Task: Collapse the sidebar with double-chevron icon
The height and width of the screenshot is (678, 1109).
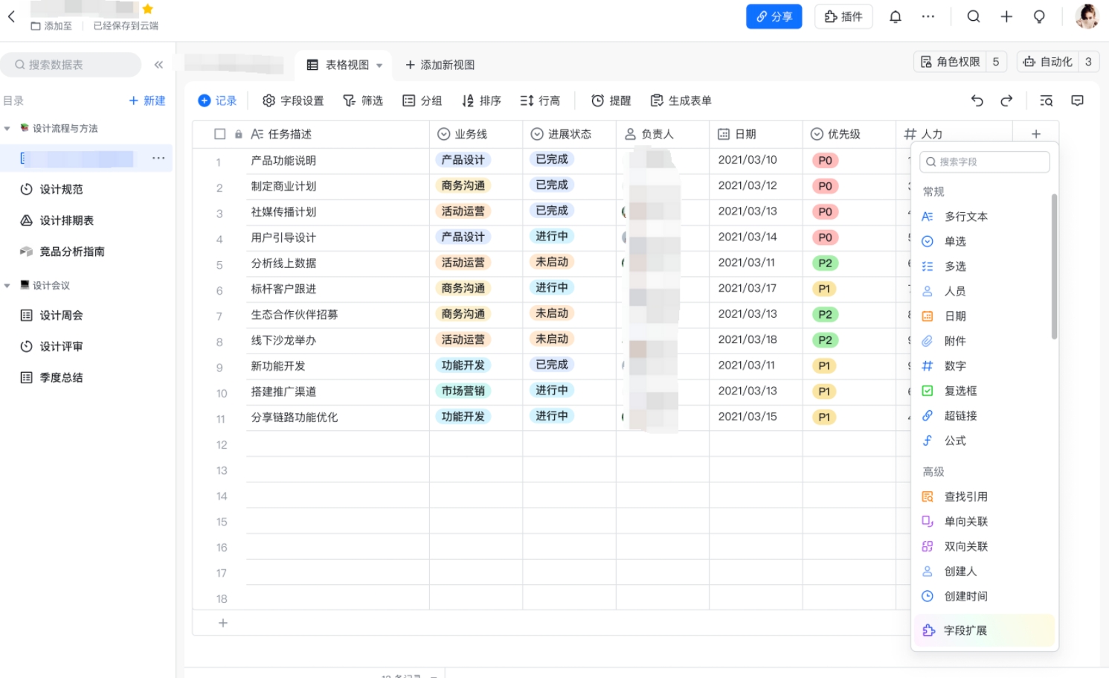Action: (x=158, y=65)
